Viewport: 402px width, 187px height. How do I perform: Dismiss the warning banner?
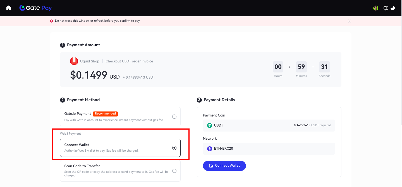point(349,21)
